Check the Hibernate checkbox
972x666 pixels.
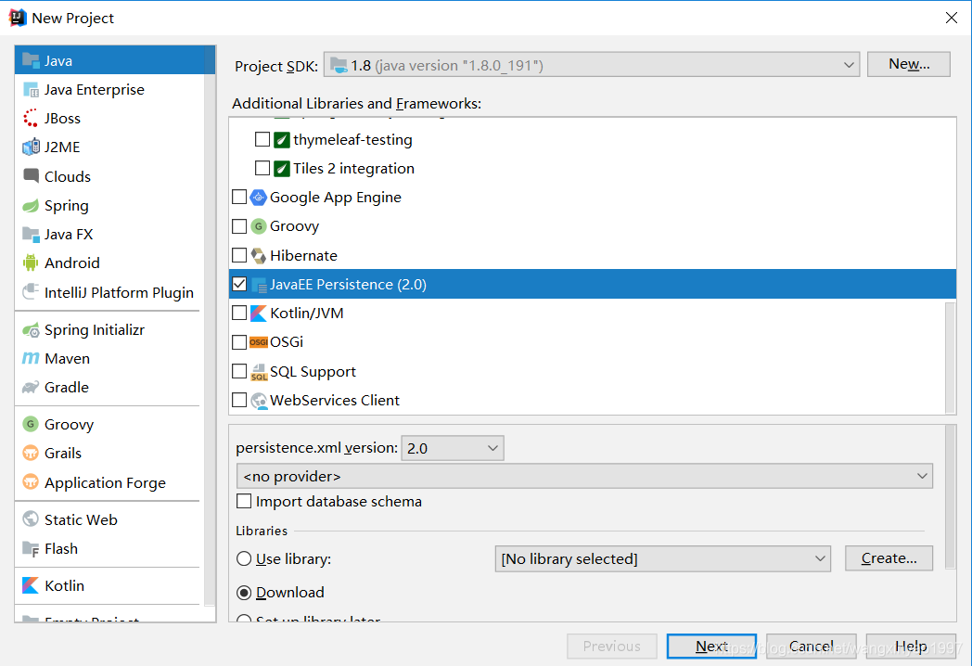[x=239, y=255]
